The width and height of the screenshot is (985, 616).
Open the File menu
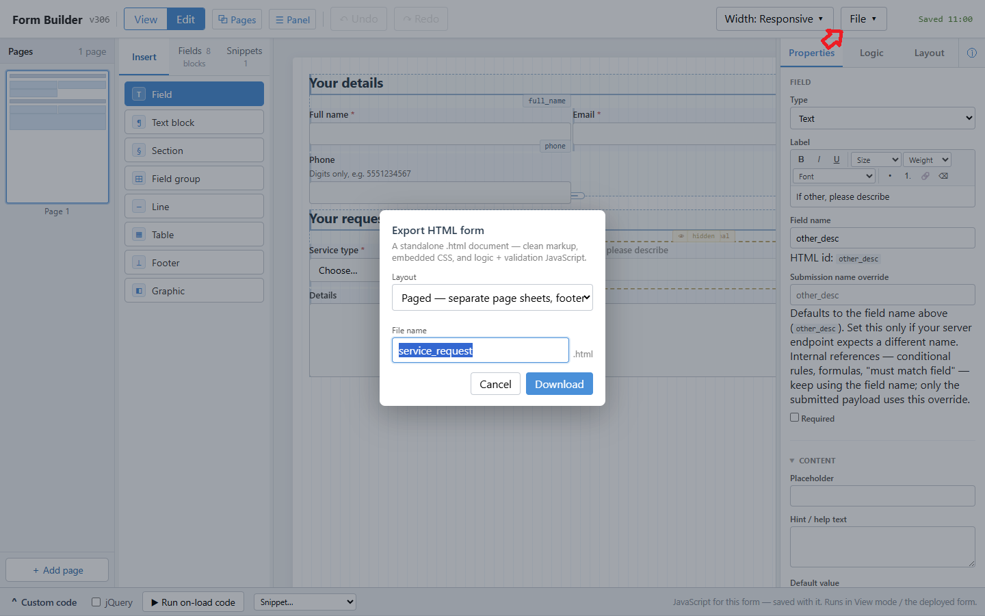click(x=863, y=19)
